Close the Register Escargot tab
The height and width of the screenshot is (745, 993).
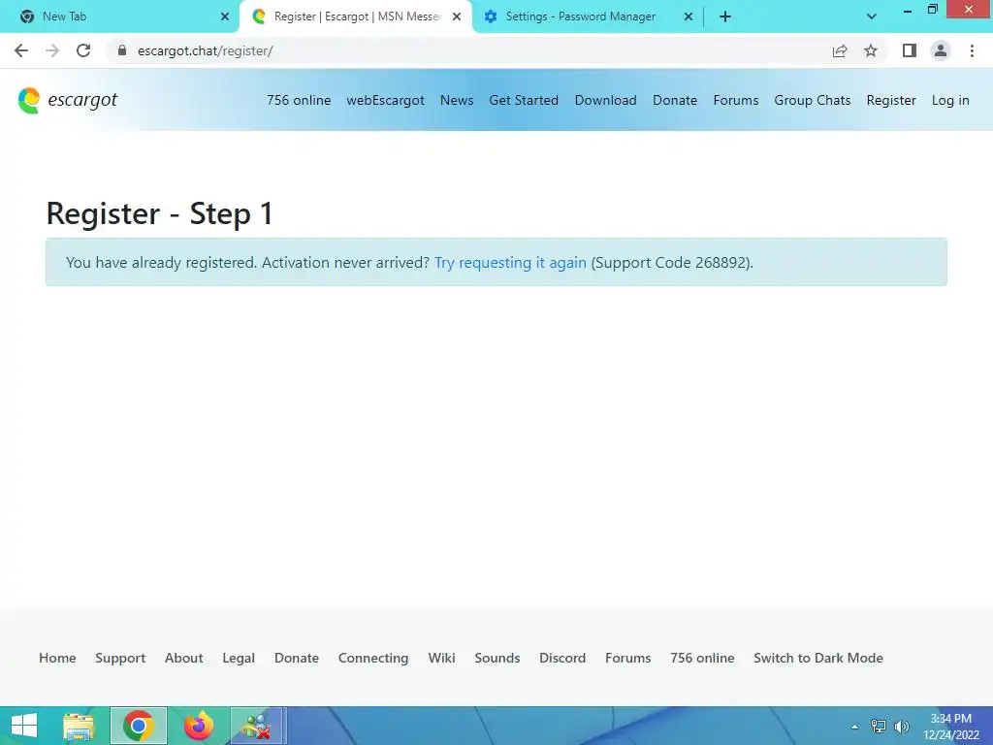click(x=457, y=16)
